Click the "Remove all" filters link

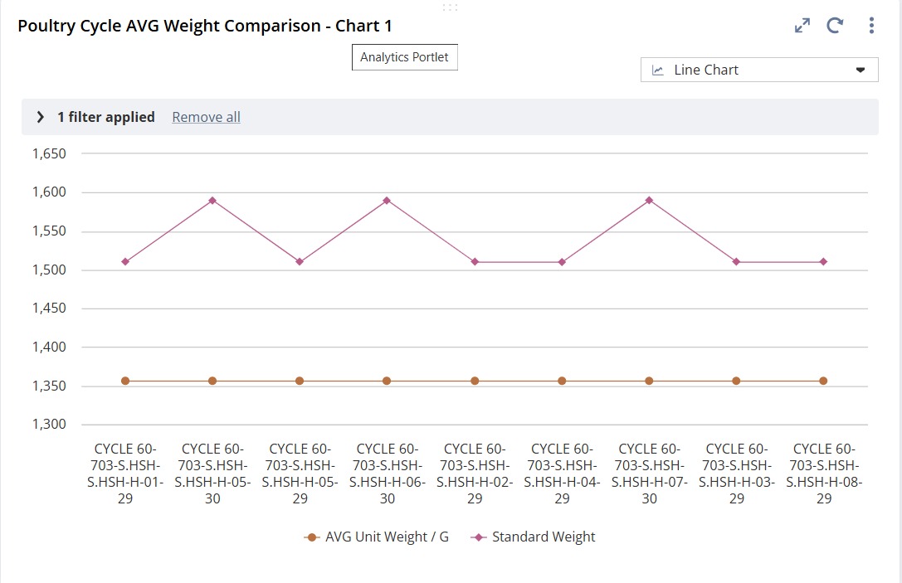point(206,118)
